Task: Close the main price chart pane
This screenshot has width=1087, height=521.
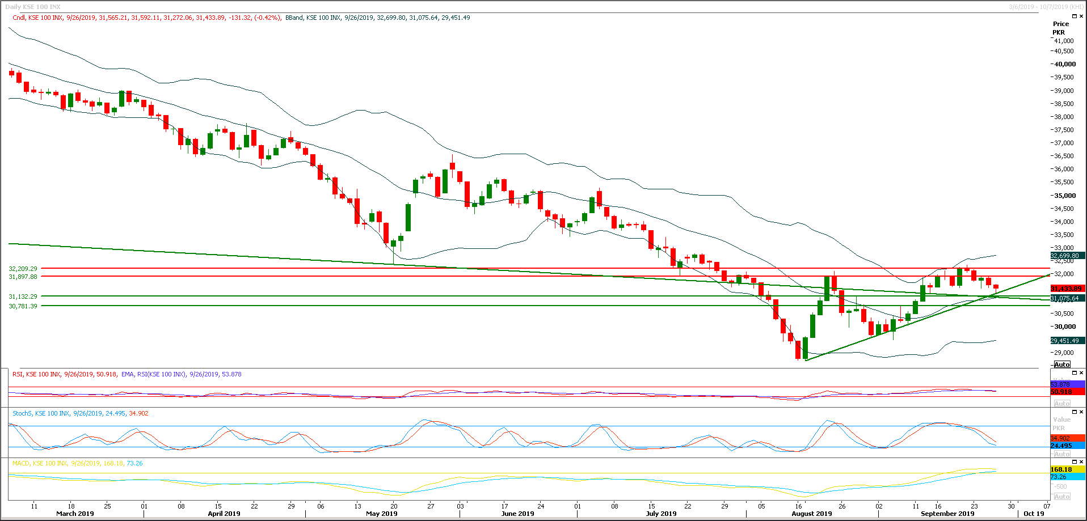Action: [1081, 16]
